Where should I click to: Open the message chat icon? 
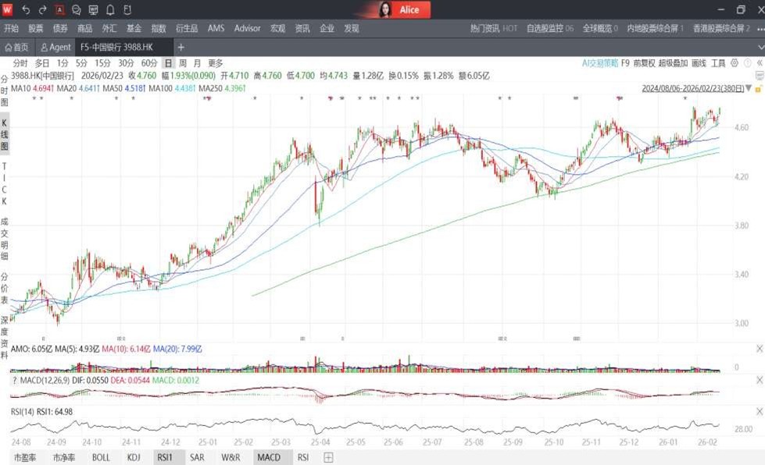tap(77, 10)
